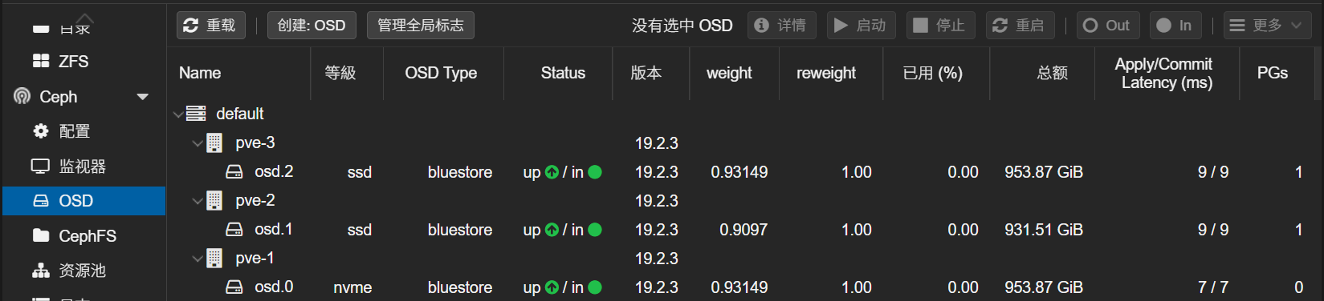Open 配置 under Ceph
The width and height of the screenshot is (1324, 301).
point(84,131)
